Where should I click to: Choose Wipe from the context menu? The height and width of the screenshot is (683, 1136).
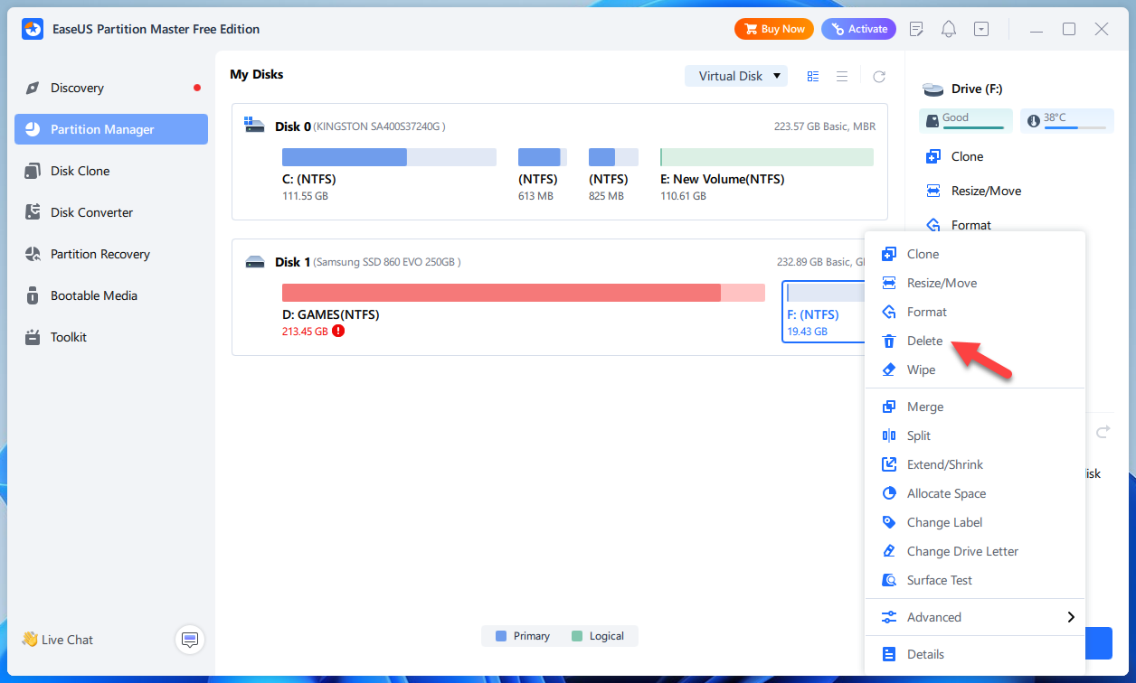[x=975, y=370]
